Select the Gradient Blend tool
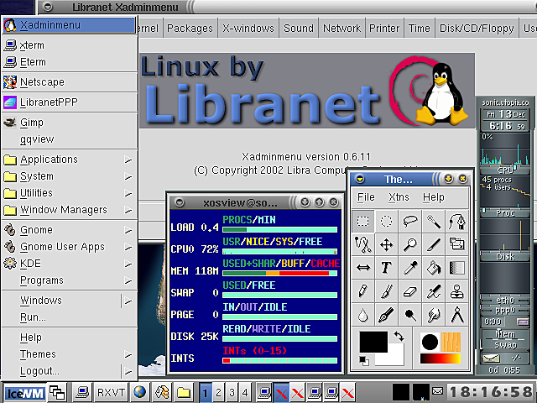Viewport: 537px width, 403px height. click(456, 268)
